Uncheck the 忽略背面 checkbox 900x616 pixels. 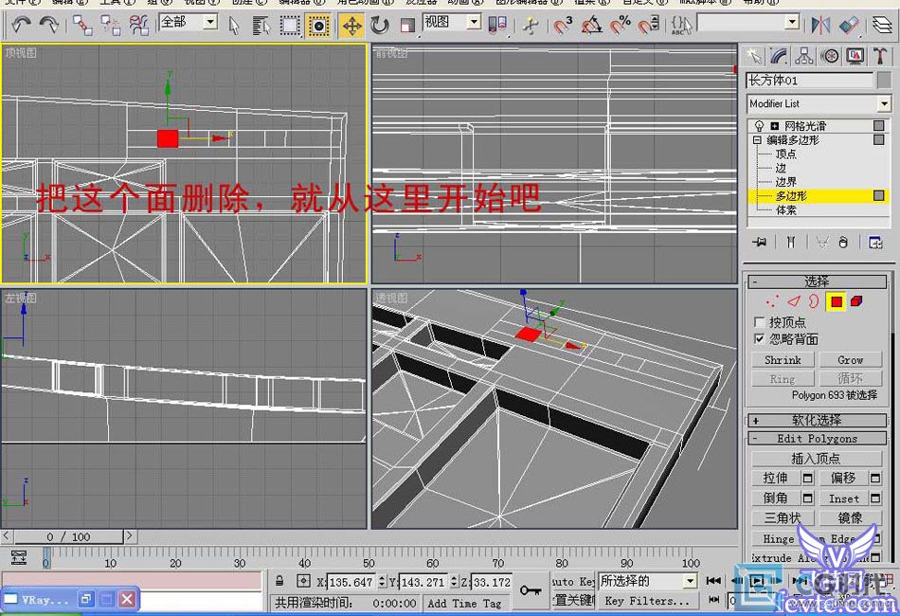(759, 338)
